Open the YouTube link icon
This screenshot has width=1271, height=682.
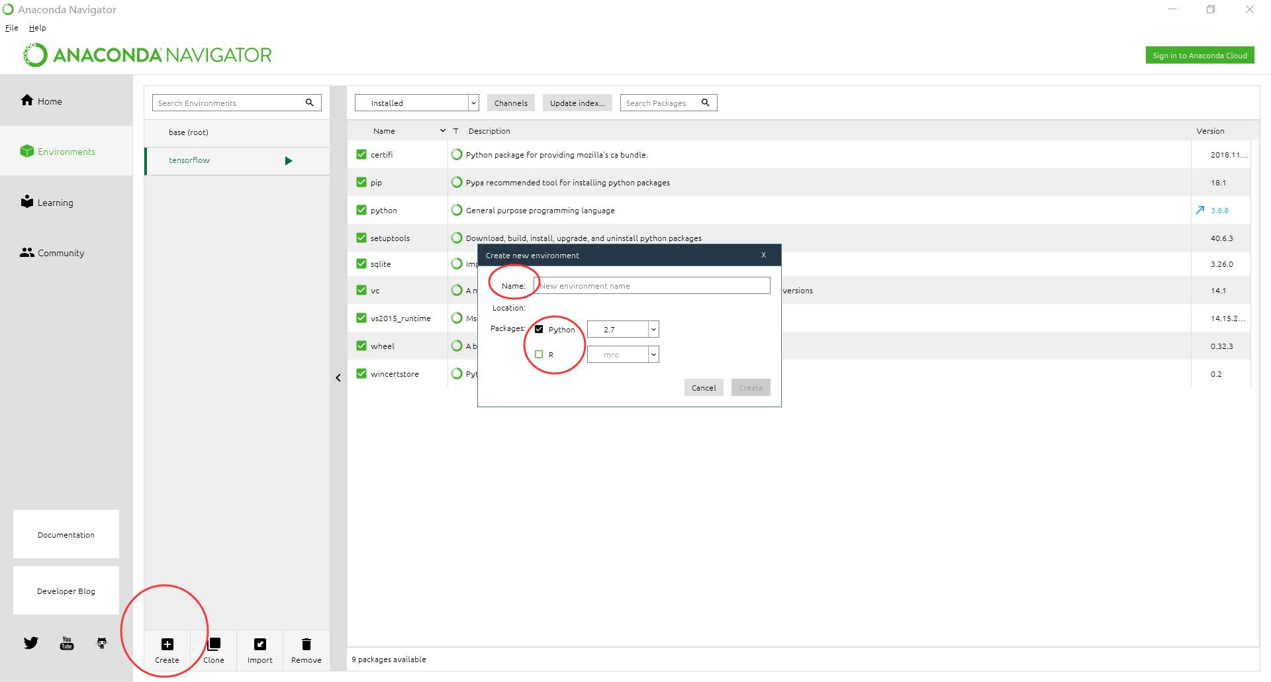[x=67, y=643]
